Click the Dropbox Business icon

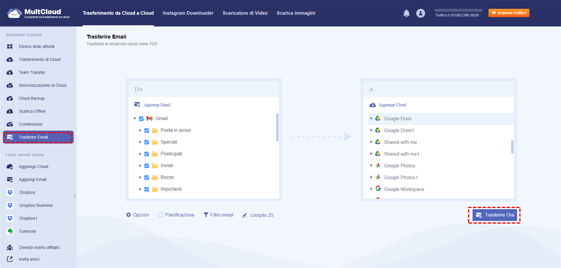tap(10, 206)
